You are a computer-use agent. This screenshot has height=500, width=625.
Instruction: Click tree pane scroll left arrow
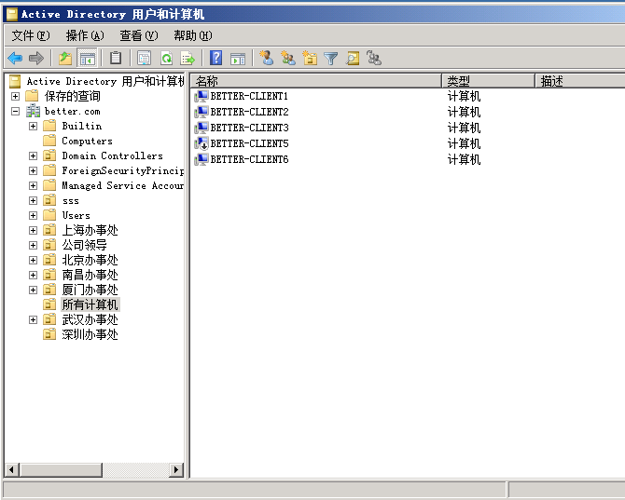pyautogui.click(x=11, y=470)
